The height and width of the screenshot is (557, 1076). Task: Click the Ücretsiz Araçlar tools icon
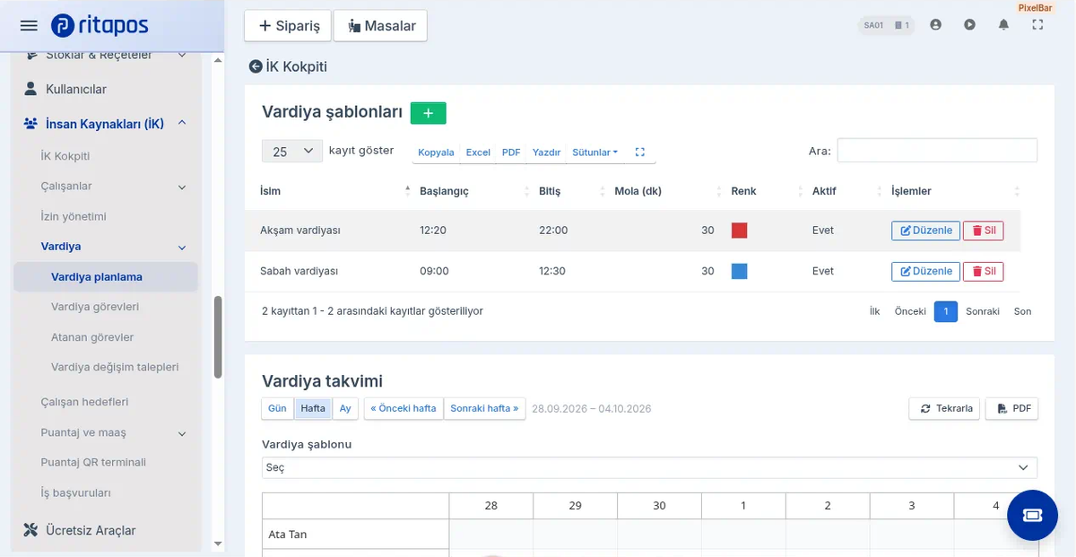30,530
